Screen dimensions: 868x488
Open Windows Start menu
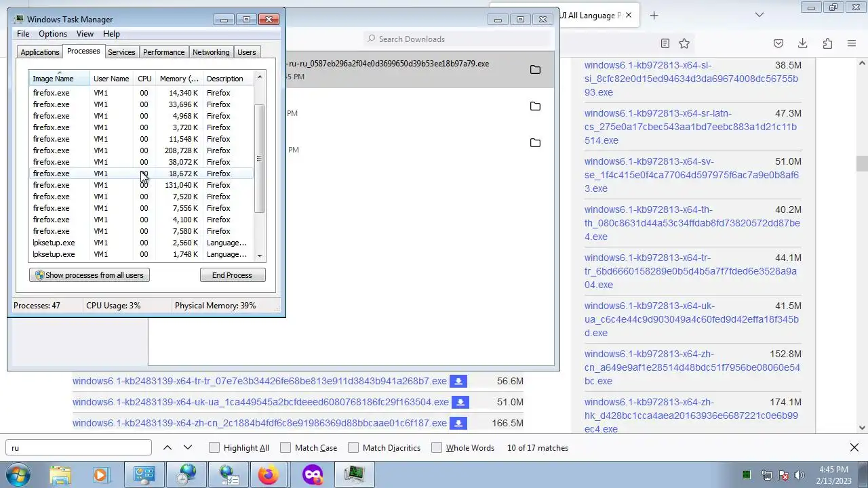tap(18, 474)
